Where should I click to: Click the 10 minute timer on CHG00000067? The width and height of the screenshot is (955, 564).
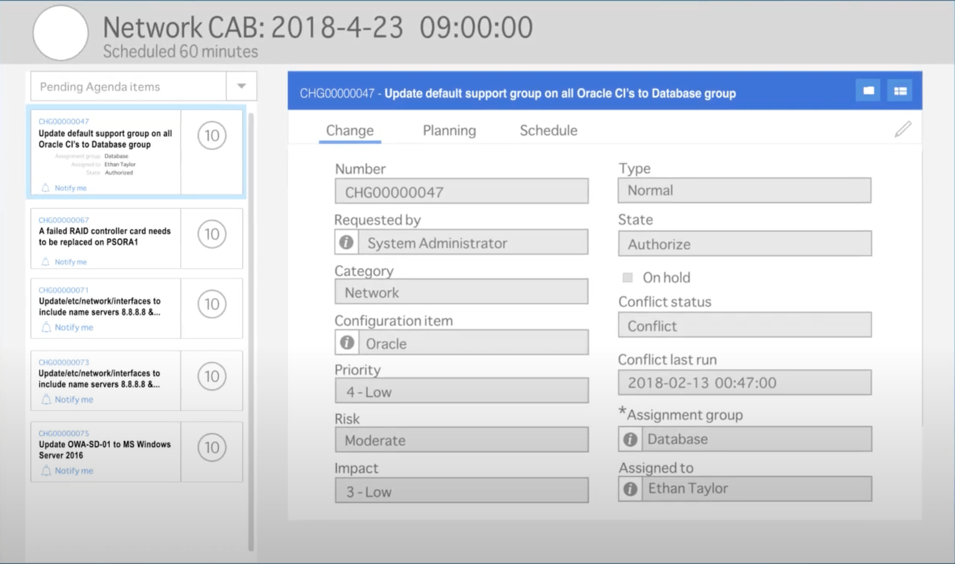point(212,234)
